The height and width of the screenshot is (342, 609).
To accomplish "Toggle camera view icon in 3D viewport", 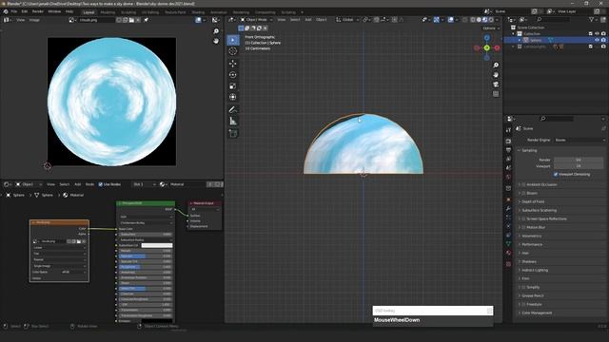I will click(496, 85).
